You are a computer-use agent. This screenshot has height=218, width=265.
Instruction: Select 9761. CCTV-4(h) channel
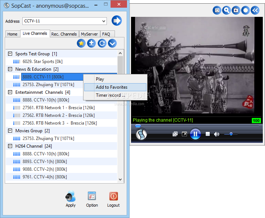coord(45,177)
